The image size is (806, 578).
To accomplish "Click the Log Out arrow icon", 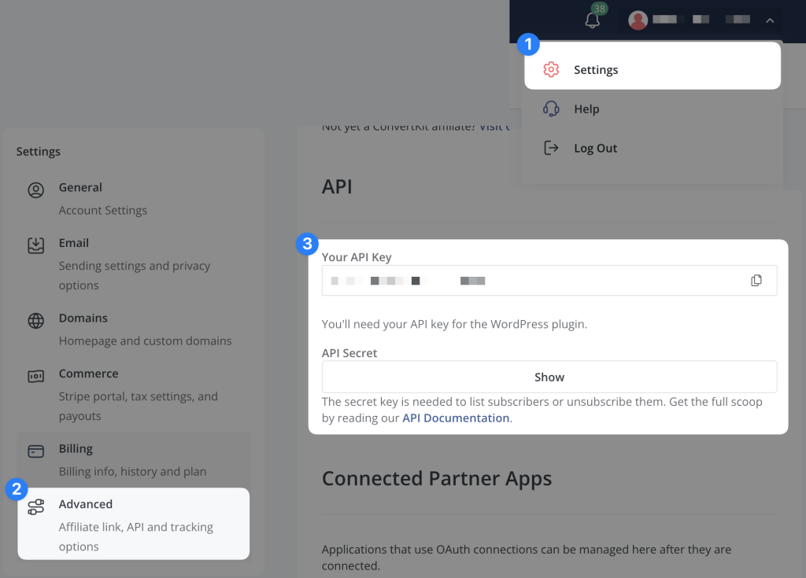I will point(551,147).
